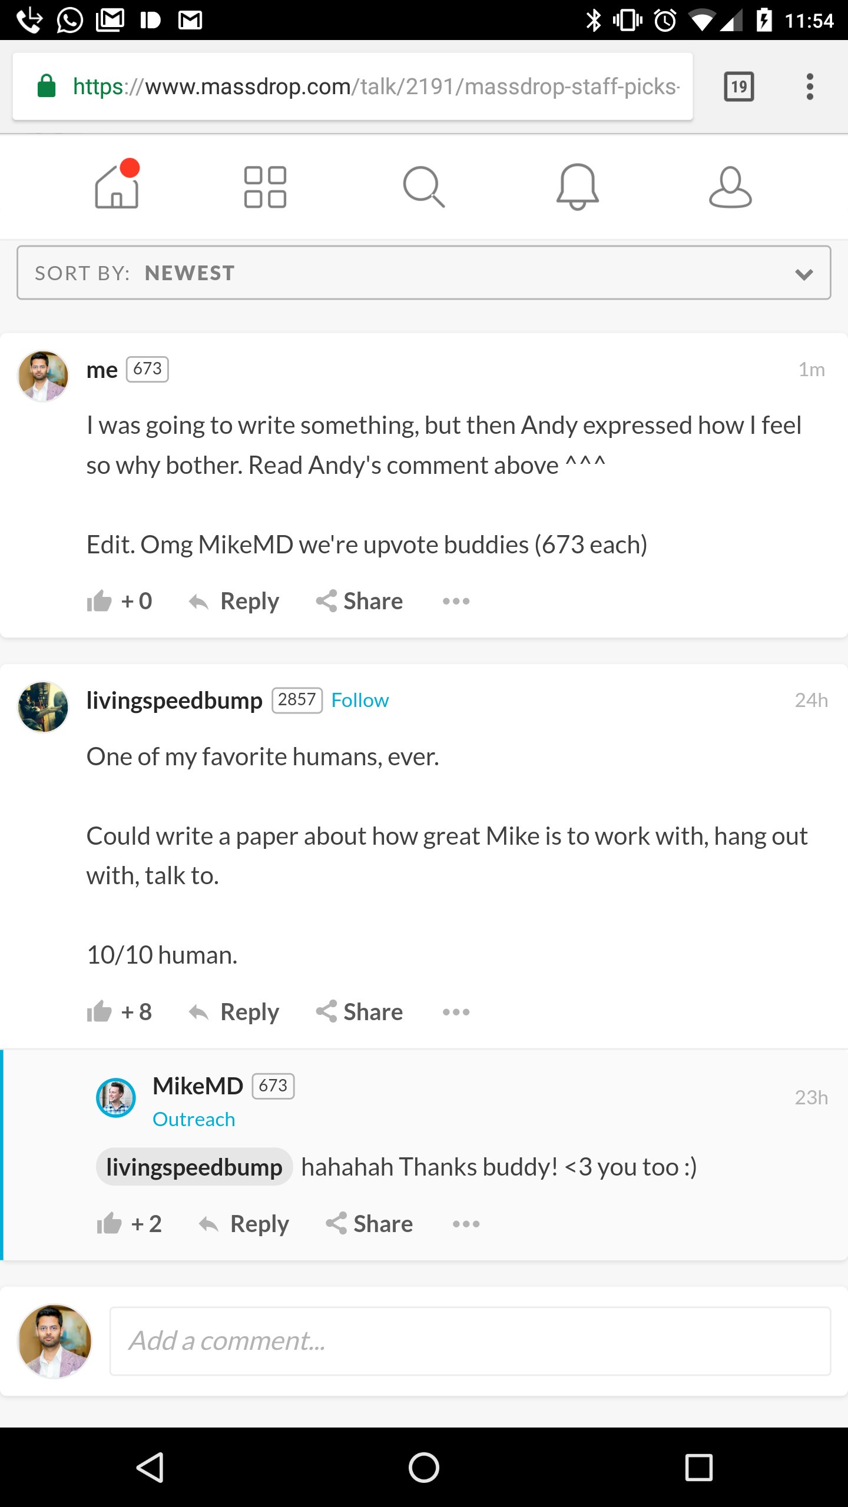Upvote the comment posted by me

pos(100,601)
